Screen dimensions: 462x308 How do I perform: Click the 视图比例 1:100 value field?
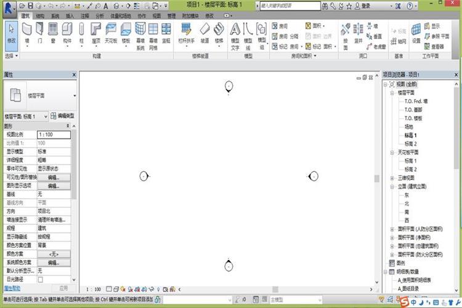click(x=54, y=135)
